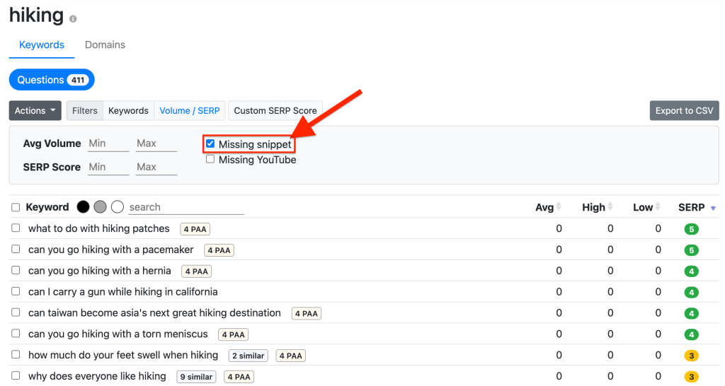The height and width of the screenshot is (386, 725).
Task: Select the black circle keyword filter
Action: click(84, 207)
